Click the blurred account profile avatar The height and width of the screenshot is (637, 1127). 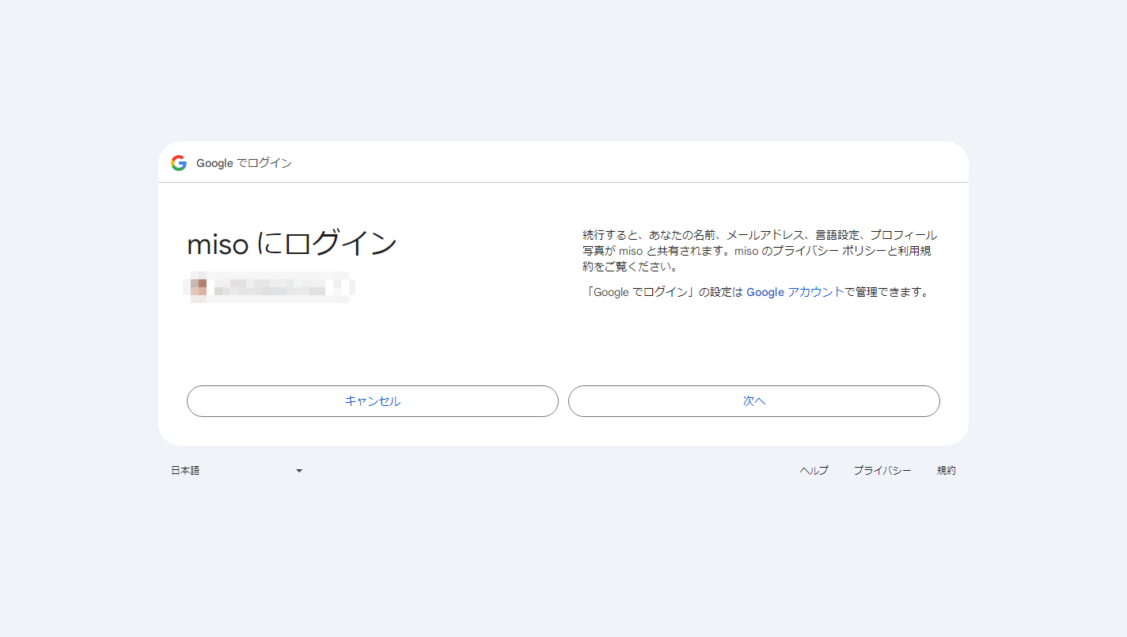point(199,287)
